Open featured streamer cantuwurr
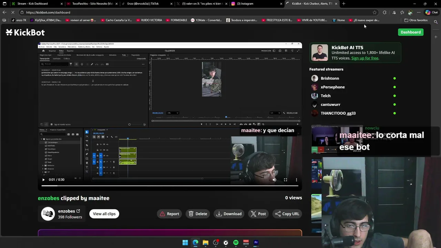The height and width of the screenshot is (248, 441). (x=330, y=104)
